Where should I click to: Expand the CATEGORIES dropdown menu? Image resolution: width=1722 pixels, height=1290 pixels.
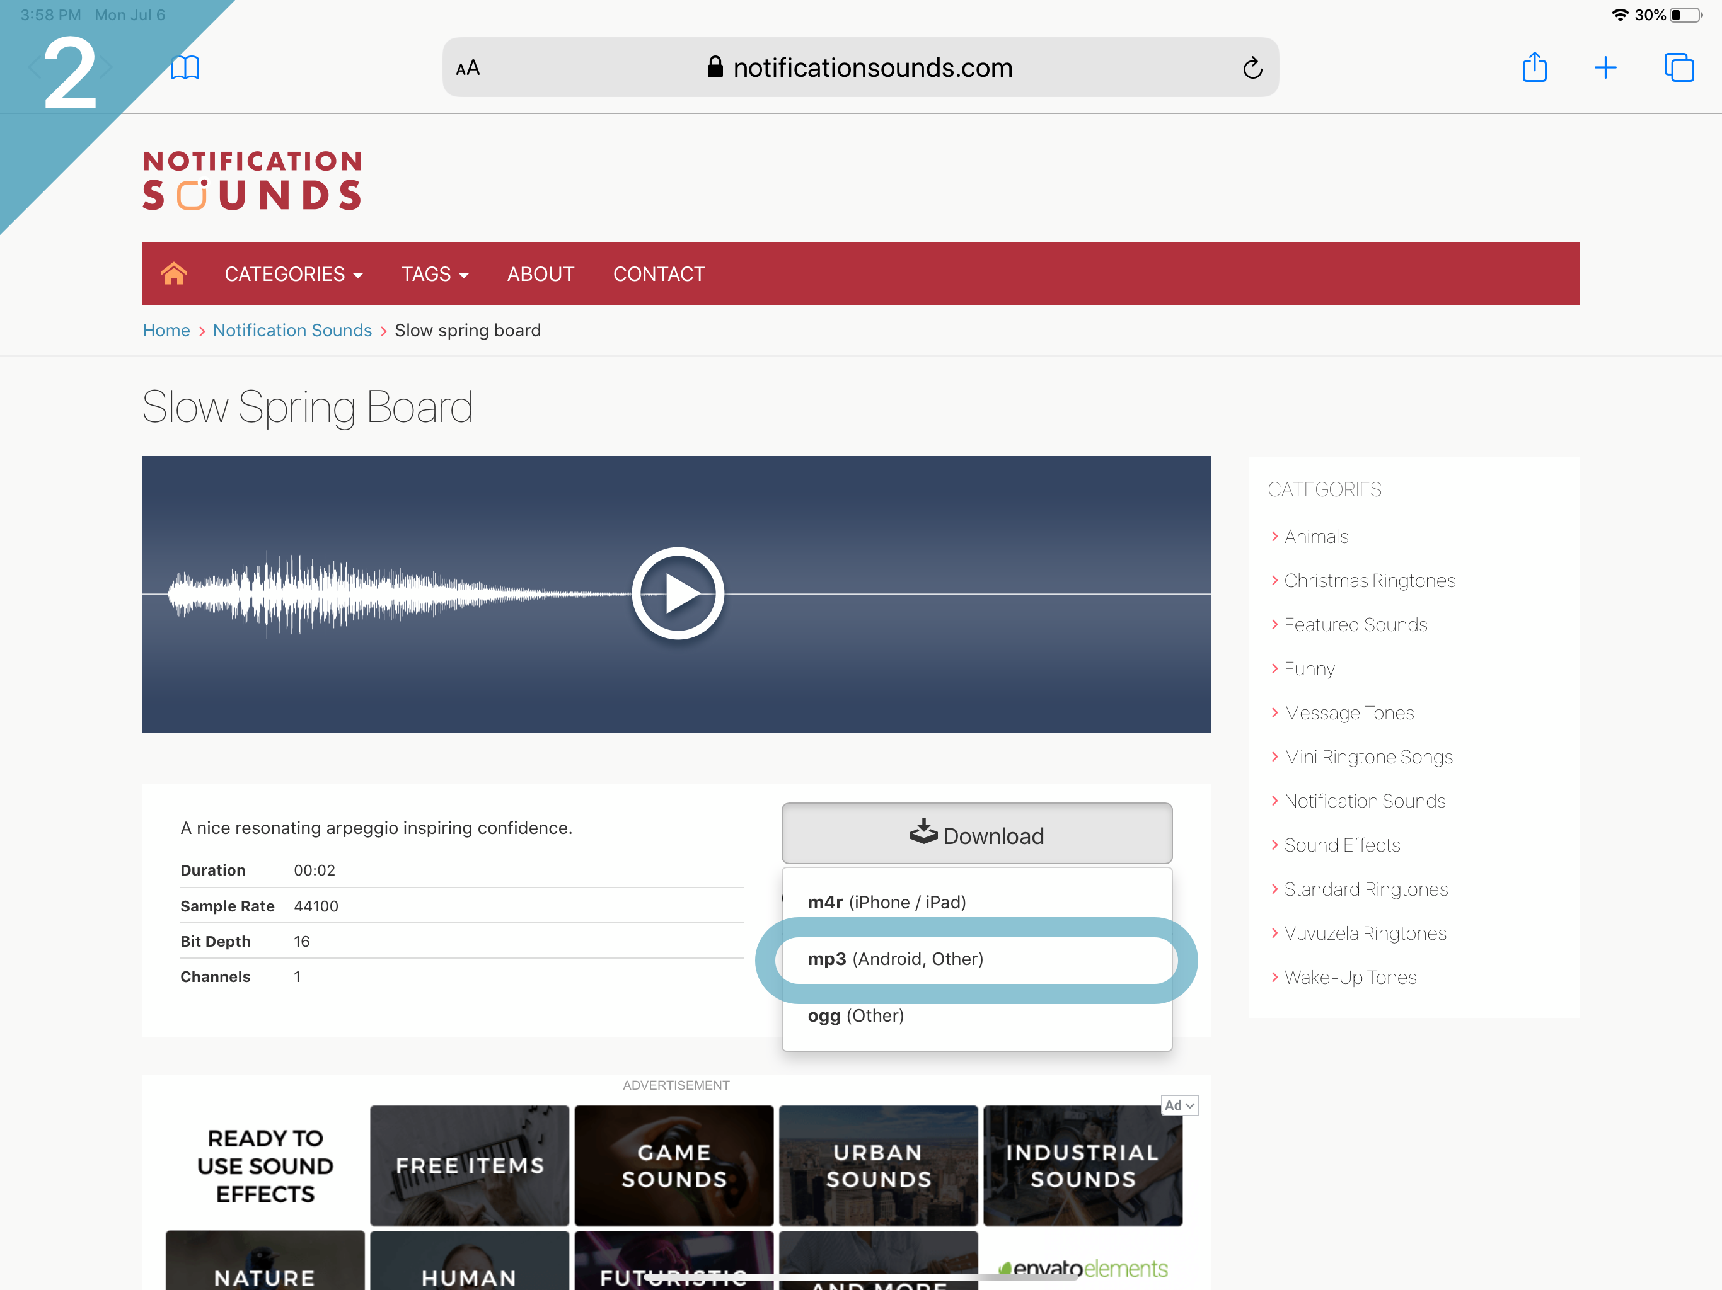[x=292, y=274]
